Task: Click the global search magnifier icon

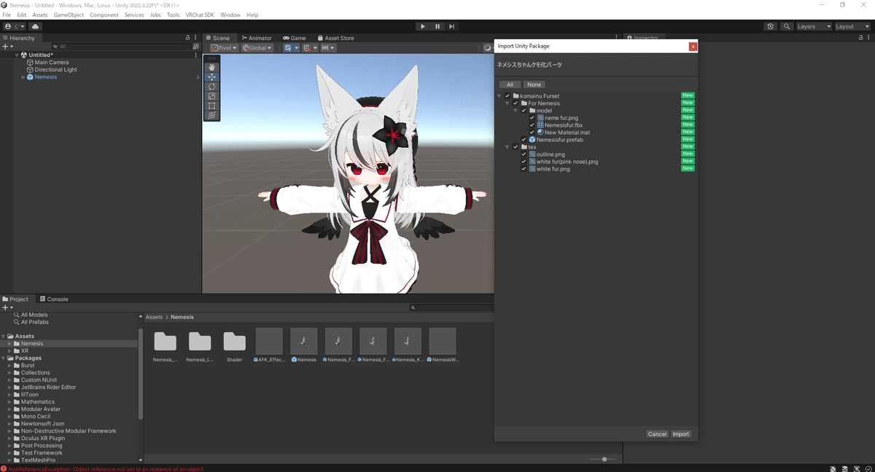Action: [x=787, y=26]
